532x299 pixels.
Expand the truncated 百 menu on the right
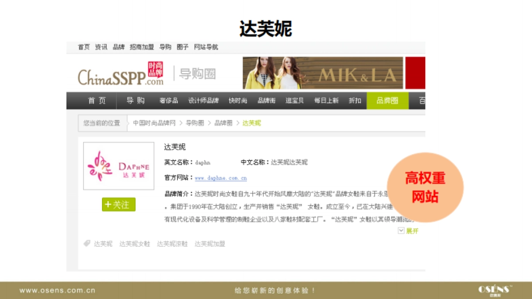pos(421,101)
